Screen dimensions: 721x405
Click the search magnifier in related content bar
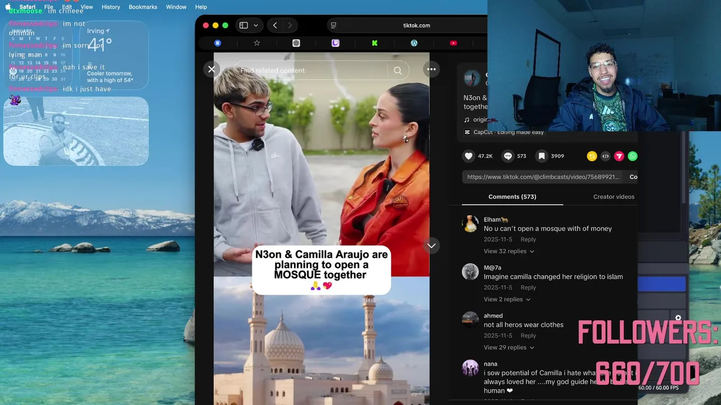coord(398,70)
